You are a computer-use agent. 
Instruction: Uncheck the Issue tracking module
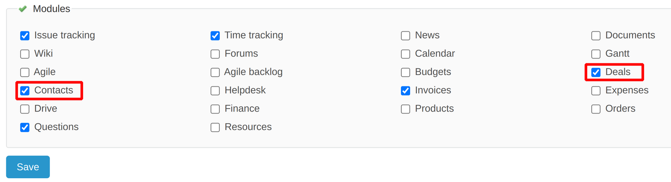click(x=25, y=36)
